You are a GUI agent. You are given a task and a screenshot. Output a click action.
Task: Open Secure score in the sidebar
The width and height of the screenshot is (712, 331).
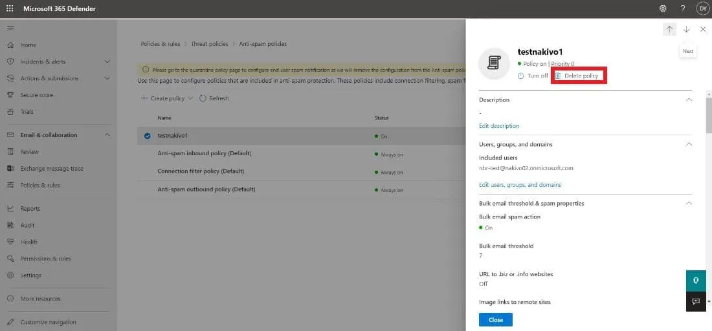(x=36, y=95)
